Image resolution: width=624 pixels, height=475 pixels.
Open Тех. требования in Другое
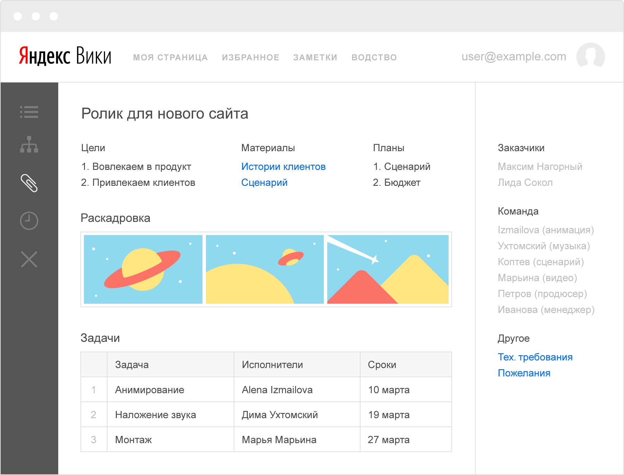pos(535,357)
